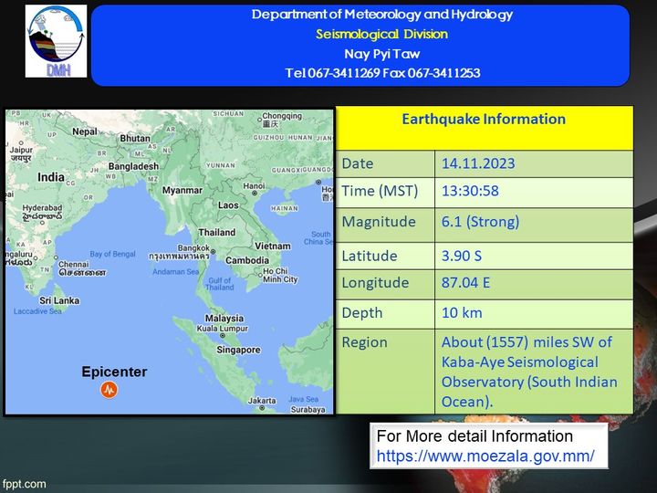Image resolution: width=657 pixels, height=493 pixels.
Task: Click the latitude value 3.90 S
Action: click(463, 257)
